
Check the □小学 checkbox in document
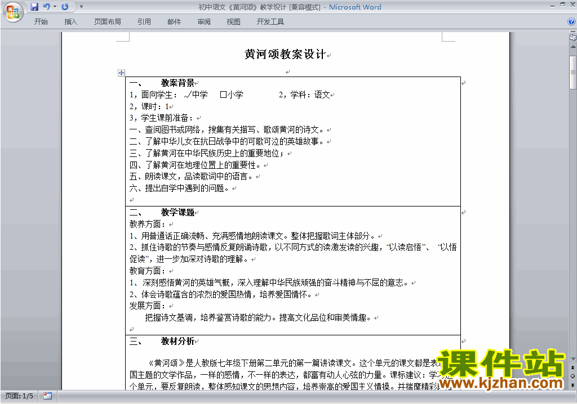tap(223, 95)
